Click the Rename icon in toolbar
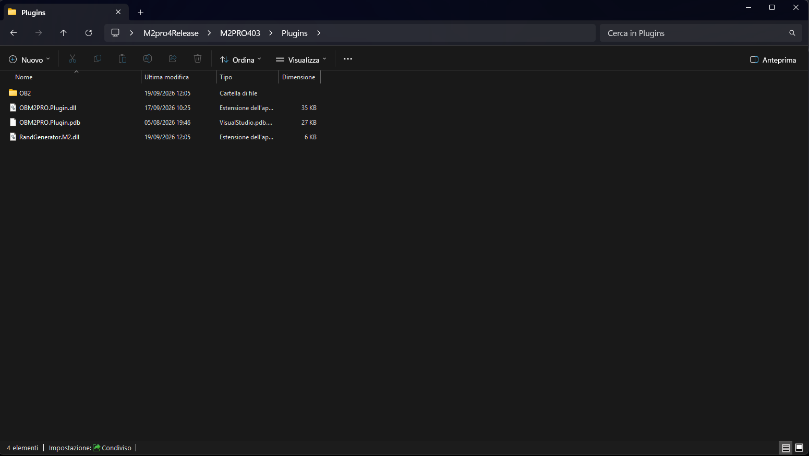 click(x=148, y=59)
